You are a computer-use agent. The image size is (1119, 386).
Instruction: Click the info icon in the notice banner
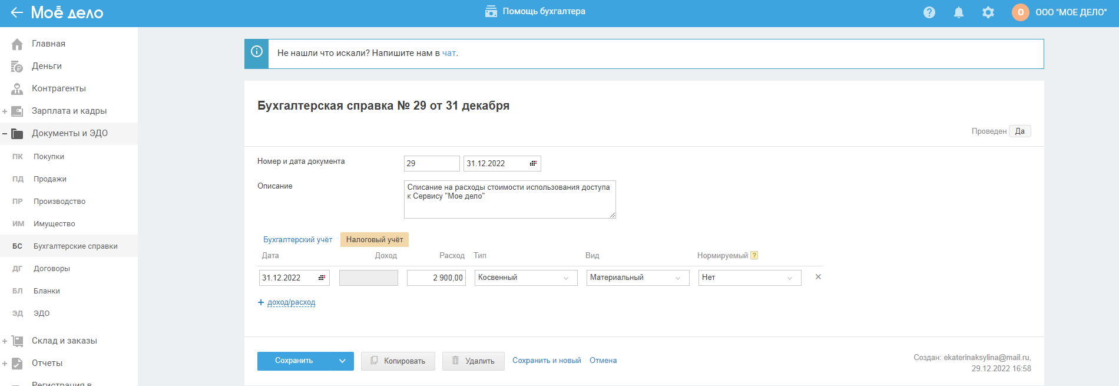257,51
